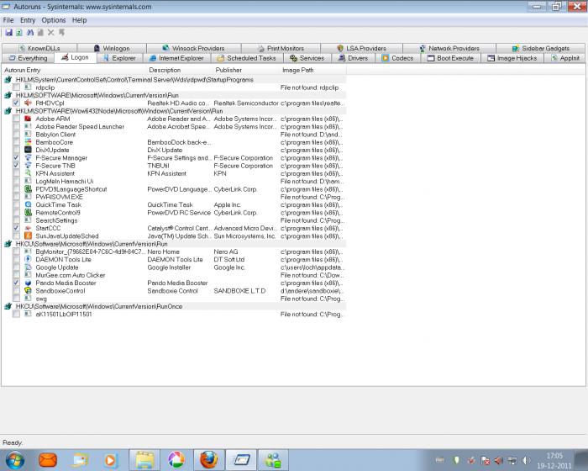Click the Save toolbar icon
The image size is (588, 471).
pyautogui.click(x=8, y=33)
